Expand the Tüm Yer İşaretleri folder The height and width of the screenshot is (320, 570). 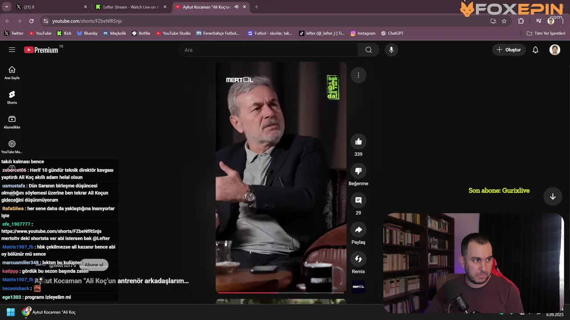(546, 33)
